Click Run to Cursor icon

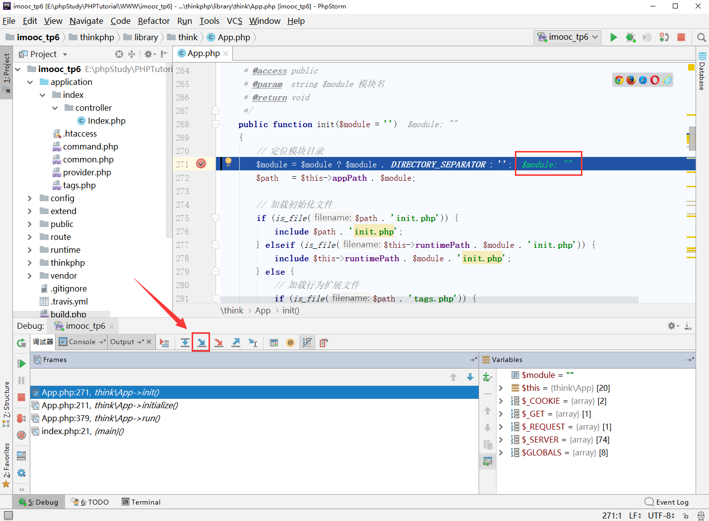253,343
